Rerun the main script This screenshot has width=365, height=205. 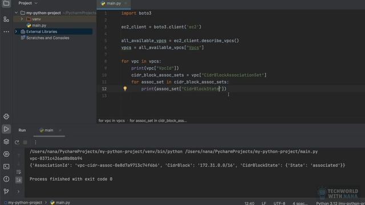click(x=17, y=142)
